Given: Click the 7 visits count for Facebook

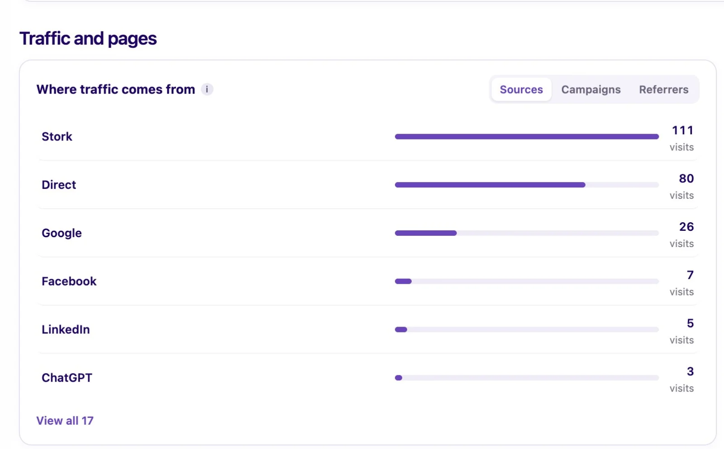Looking at the screenshot, I should [690, 275].
